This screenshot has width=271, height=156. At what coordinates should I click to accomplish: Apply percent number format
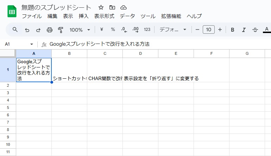tap(113, 30)
